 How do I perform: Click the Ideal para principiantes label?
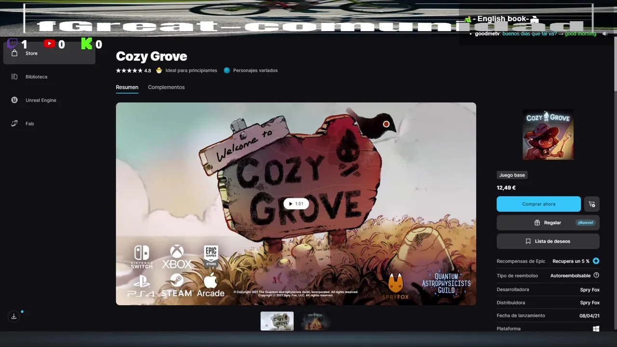(x=191, y=70)
